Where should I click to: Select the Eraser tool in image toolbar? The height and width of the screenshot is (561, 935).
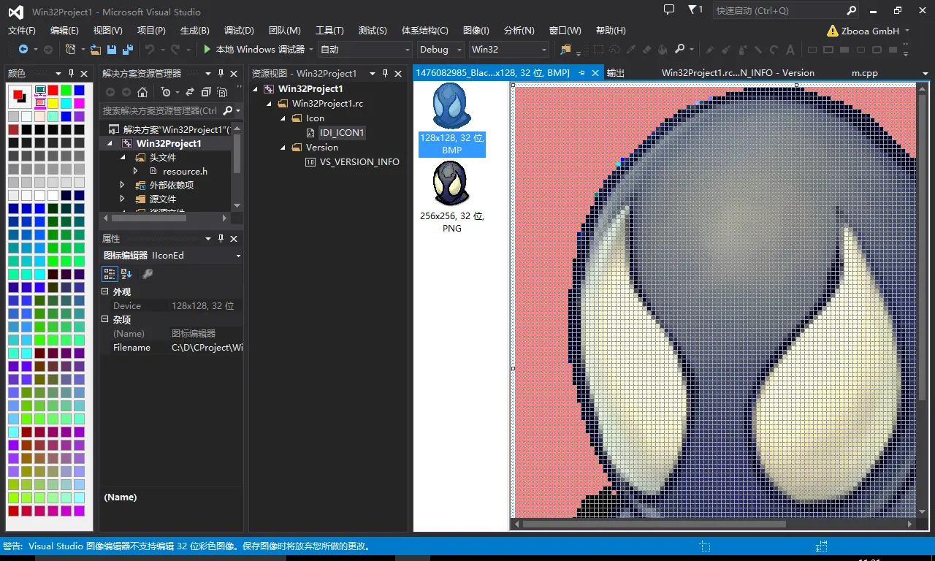pos(647,49)
